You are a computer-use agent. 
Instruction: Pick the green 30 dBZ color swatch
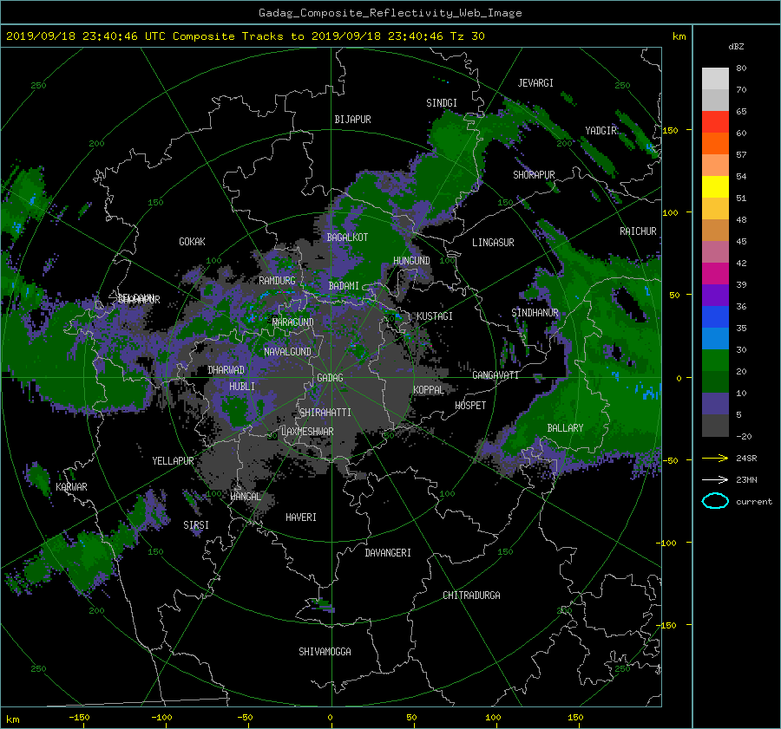click(715, 360)
